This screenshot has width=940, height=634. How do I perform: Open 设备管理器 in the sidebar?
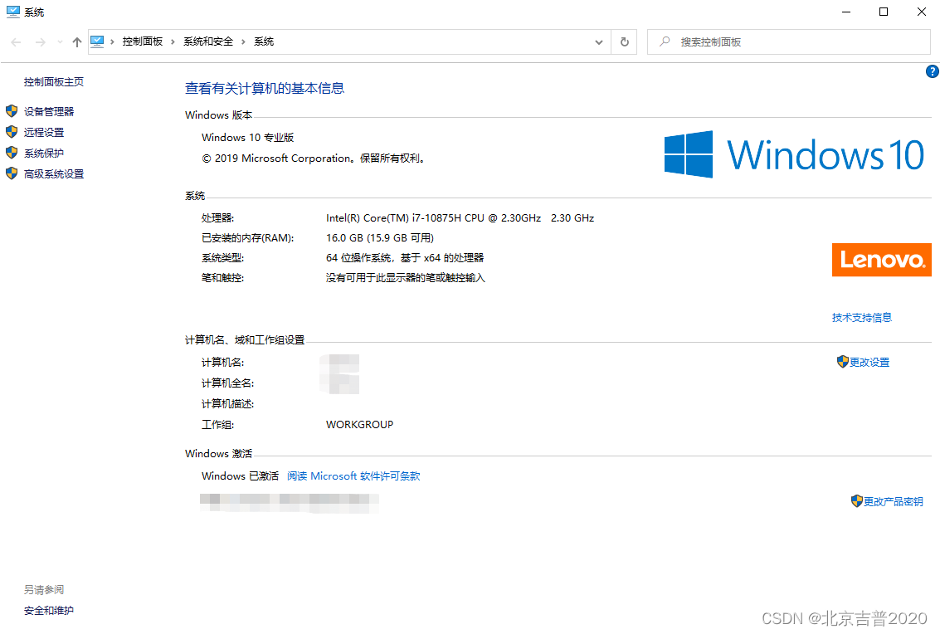[49, 111]
